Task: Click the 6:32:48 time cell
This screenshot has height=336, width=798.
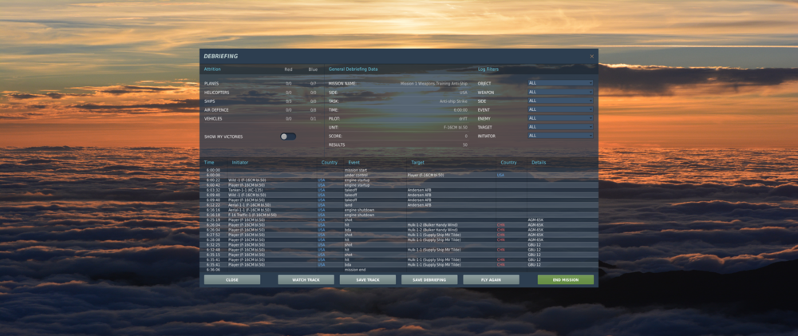Action: (x=213, y=250)
